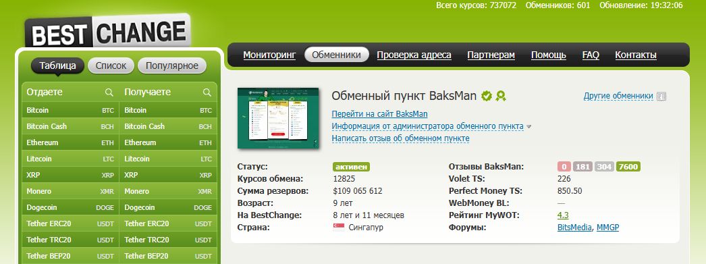
Task: Click the Обменников: 601 counter
Action: (558, 5)
